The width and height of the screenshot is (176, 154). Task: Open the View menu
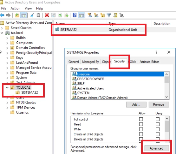tap(28, 9)
